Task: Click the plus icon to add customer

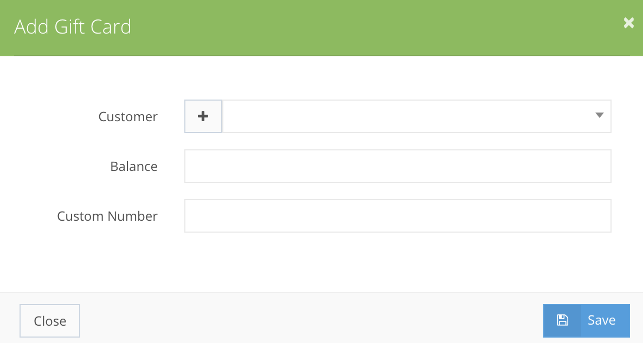Action: 203,116
